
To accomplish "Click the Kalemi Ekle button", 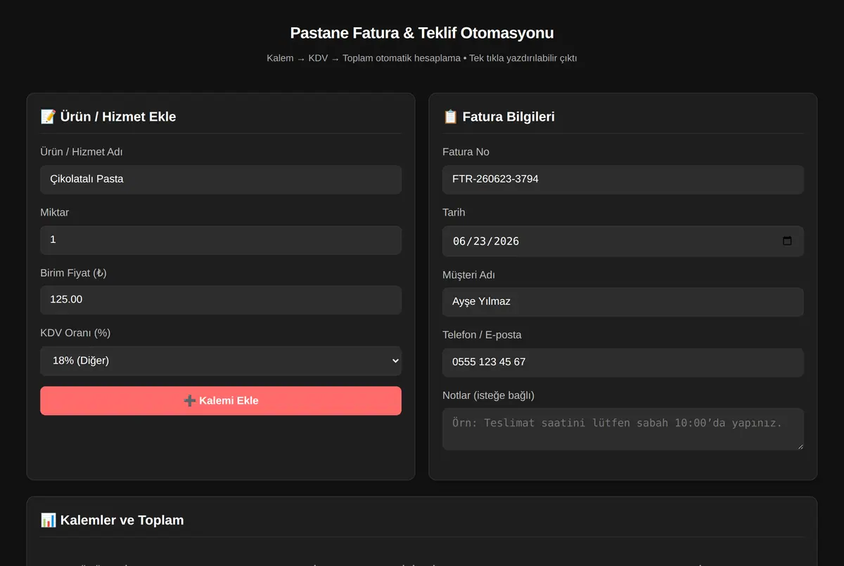I will [x=221, y=400].
